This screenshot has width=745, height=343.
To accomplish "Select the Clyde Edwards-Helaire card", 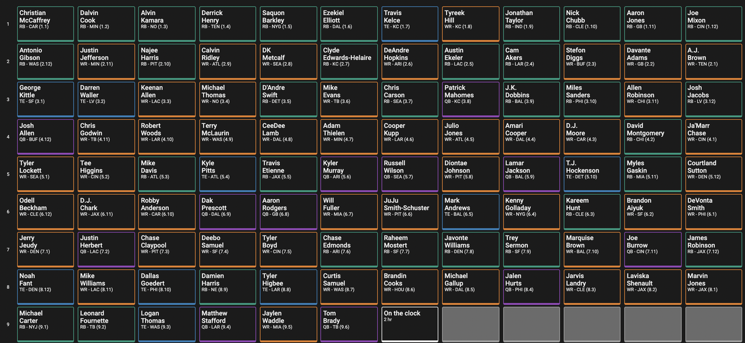I will (x=349, y=62).
